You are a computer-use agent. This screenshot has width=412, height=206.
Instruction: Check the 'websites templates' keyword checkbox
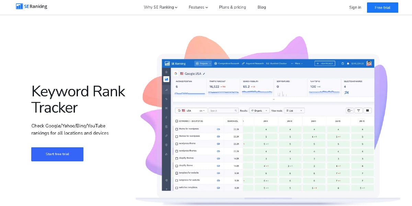[177, 188]
